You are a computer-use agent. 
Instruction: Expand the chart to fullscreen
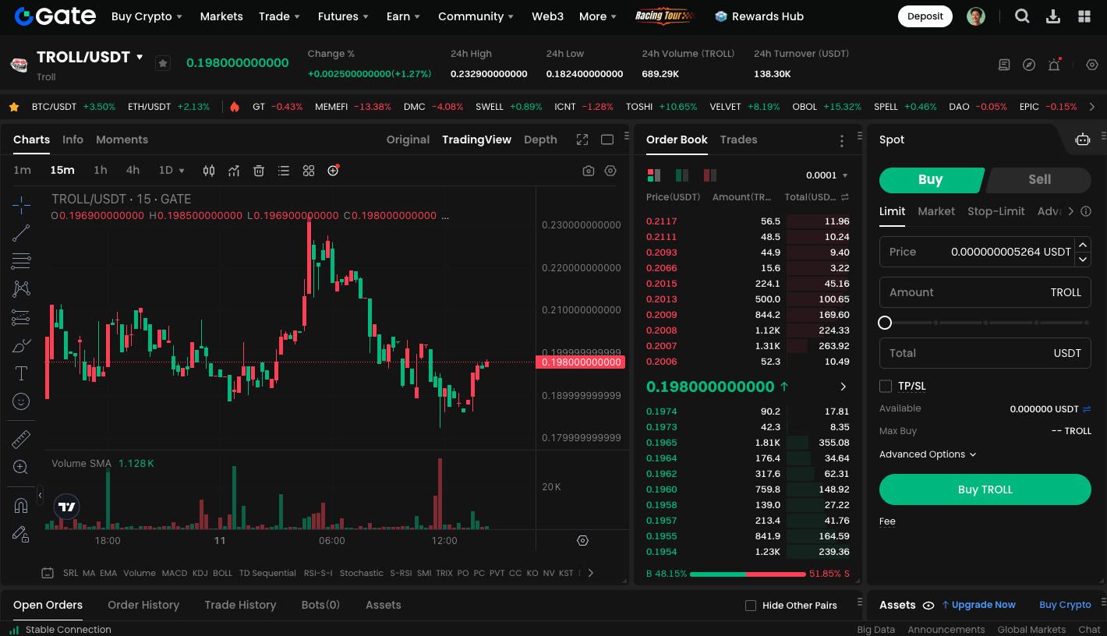582,140
